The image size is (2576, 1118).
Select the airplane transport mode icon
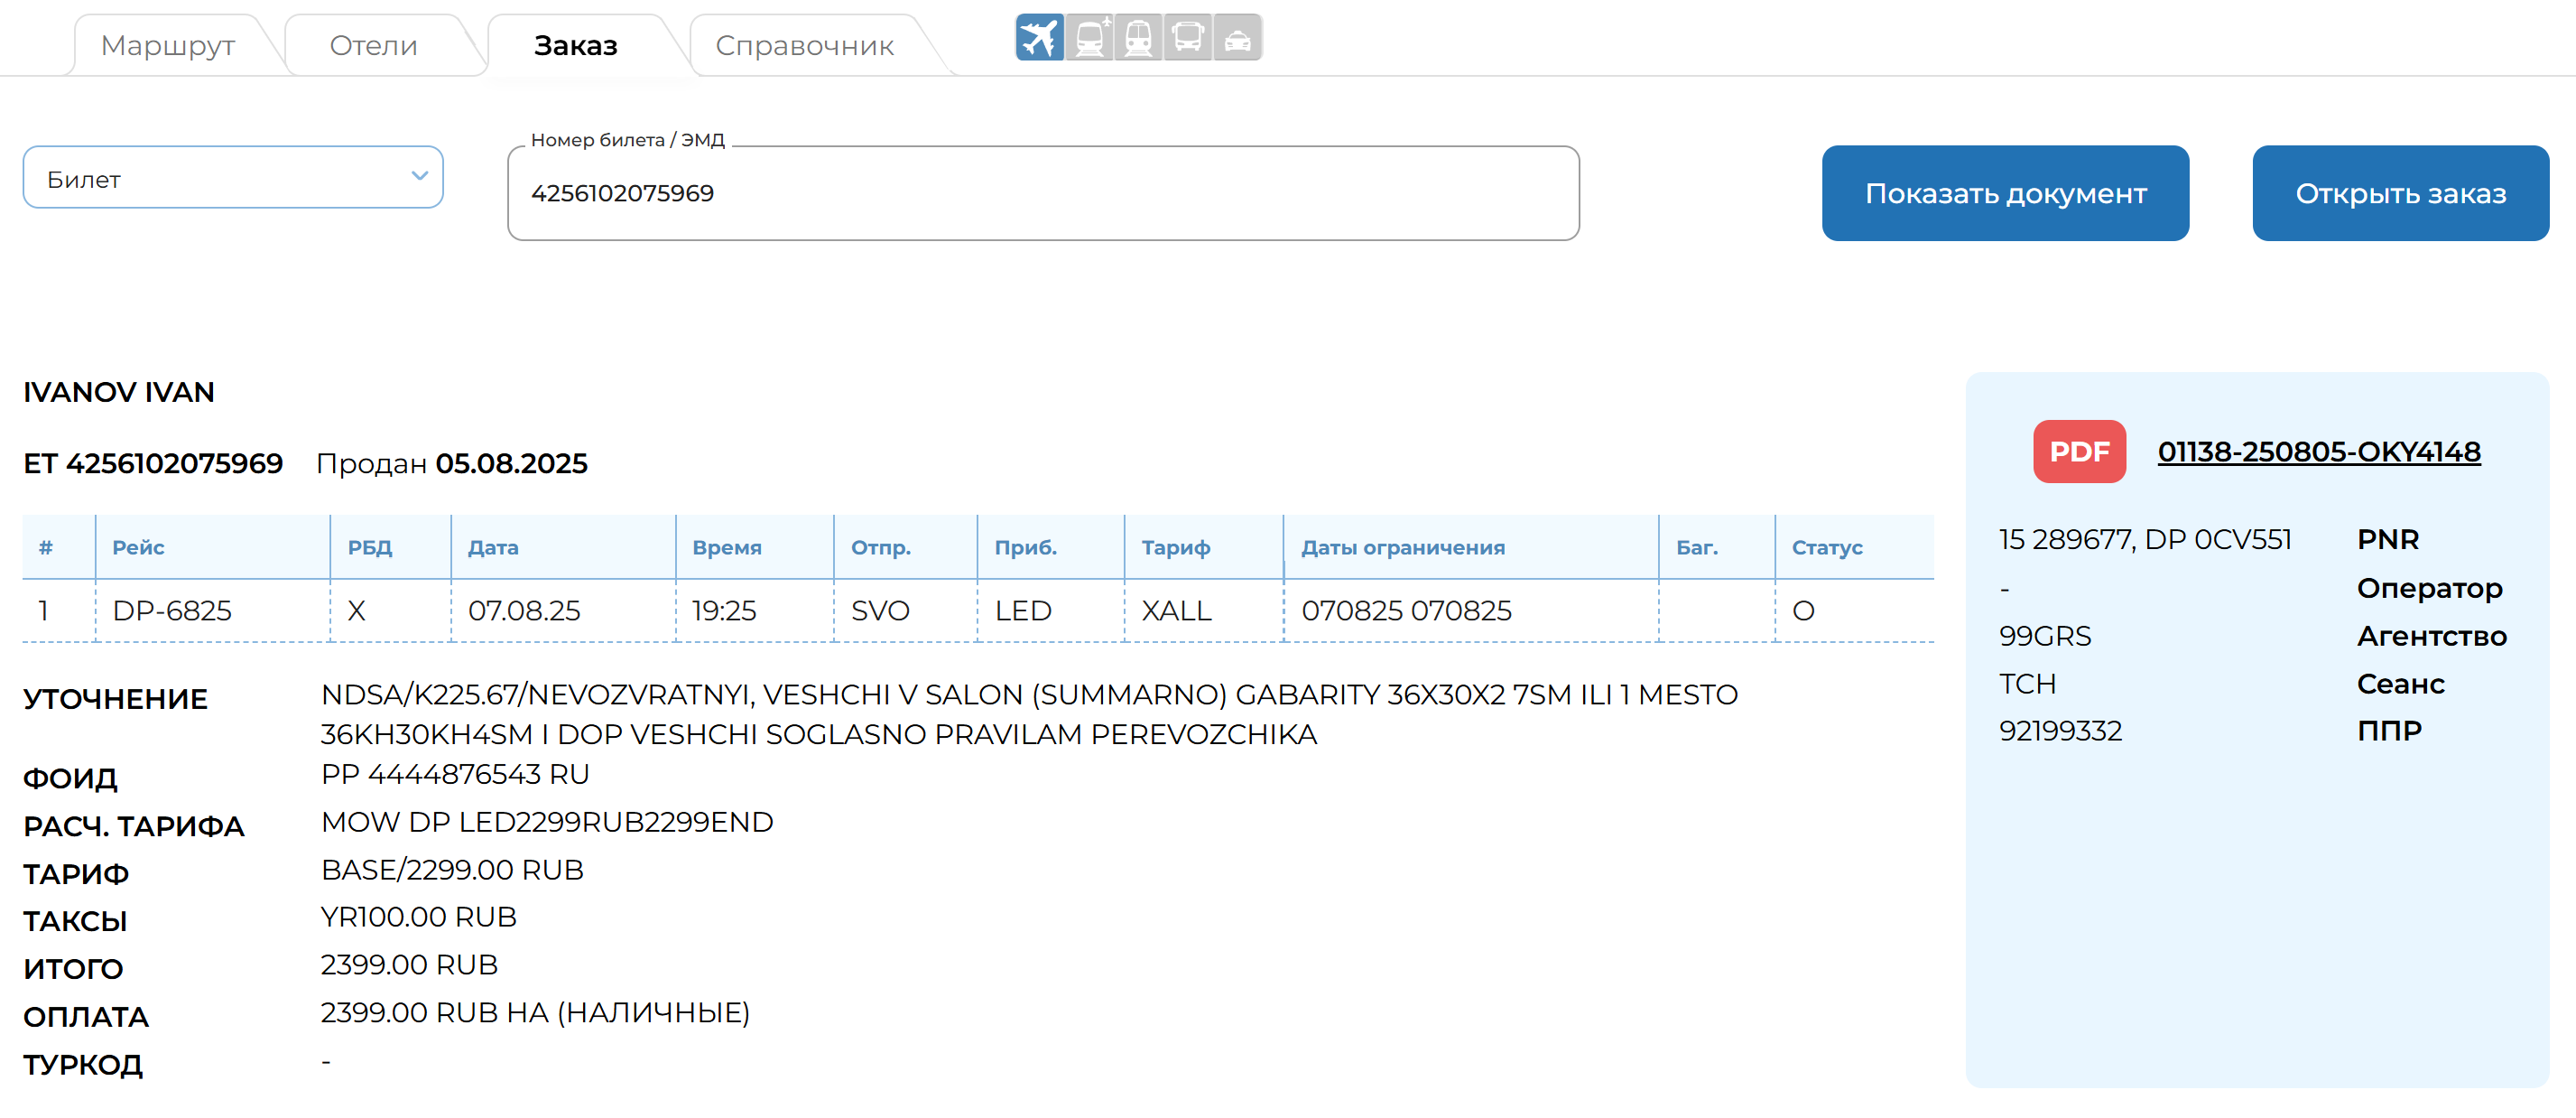click(1039, 38)
